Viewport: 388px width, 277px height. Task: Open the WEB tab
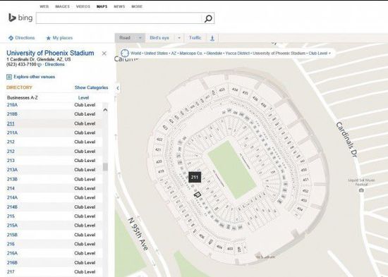(x=44, y=6)
